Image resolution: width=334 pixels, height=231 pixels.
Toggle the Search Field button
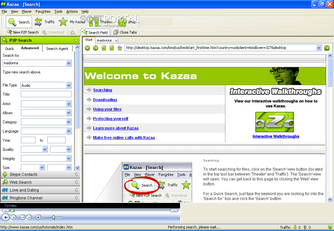tap(95, 32)
